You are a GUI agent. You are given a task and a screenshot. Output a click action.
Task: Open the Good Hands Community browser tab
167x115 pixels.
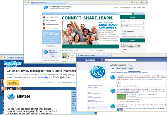coord(47,3)
